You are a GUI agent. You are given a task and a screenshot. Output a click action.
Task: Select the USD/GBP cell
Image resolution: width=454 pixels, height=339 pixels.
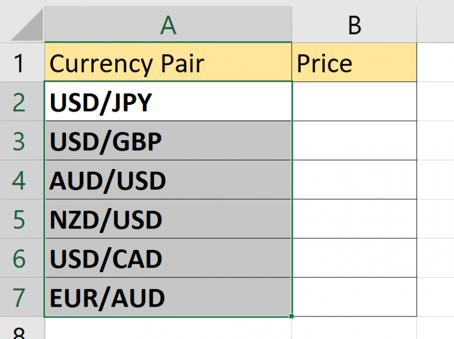168,141
